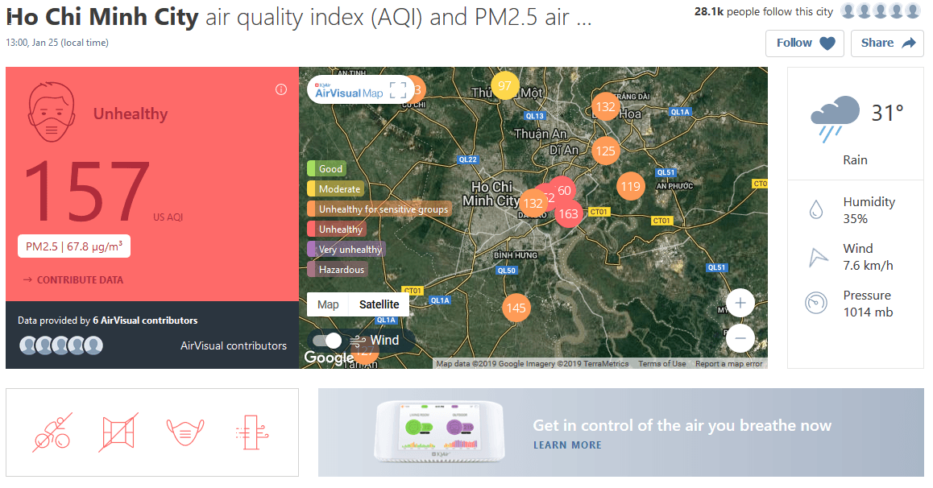Click the Google logo on the map
Viewport: 933px width, 488px height.
[x=329, y=358]
